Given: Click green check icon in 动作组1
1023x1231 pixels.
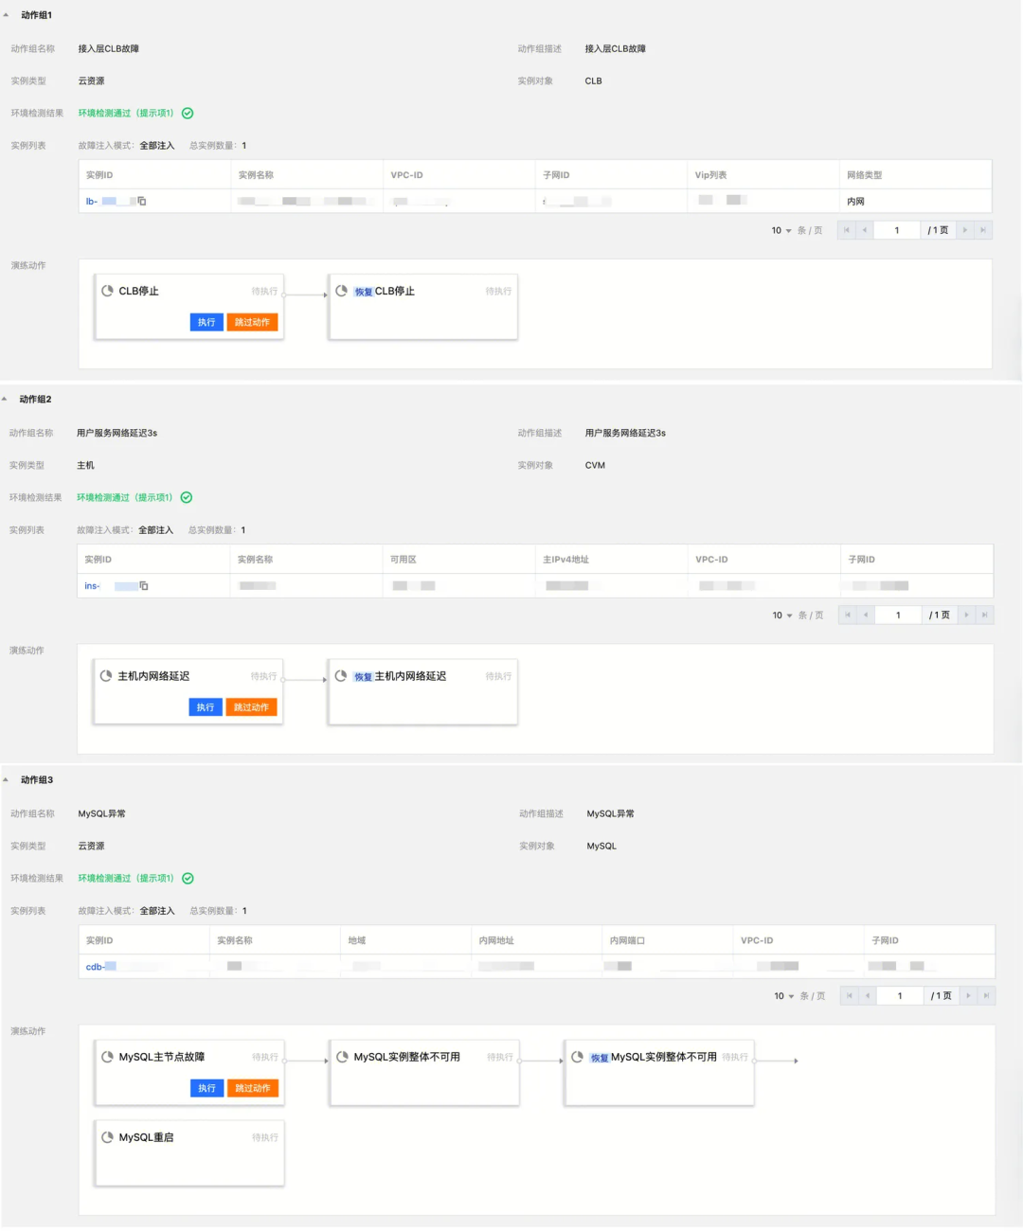Looking at the screenshot, I should coord(188,114).
